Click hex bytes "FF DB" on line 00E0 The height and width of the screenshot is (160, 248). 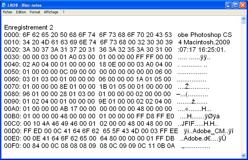click(x=165, y=138)
